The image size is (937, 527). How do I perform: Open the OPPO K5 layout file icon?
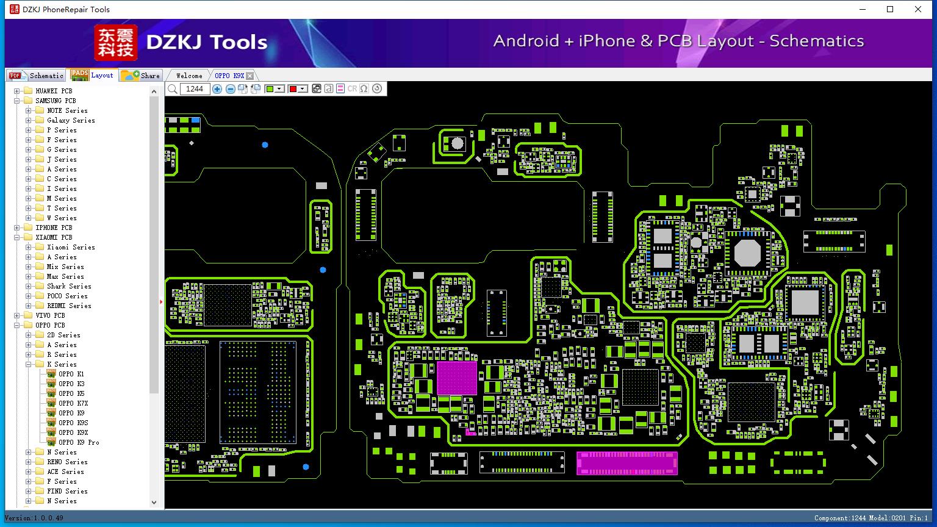pos(51,393)
